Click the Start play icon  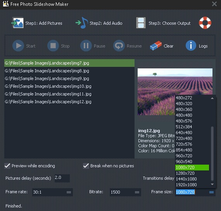18,46
